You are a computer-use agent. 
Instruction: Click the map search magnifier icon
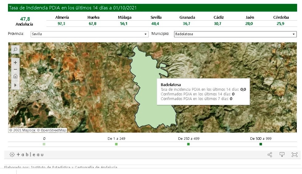click(15, 49)
